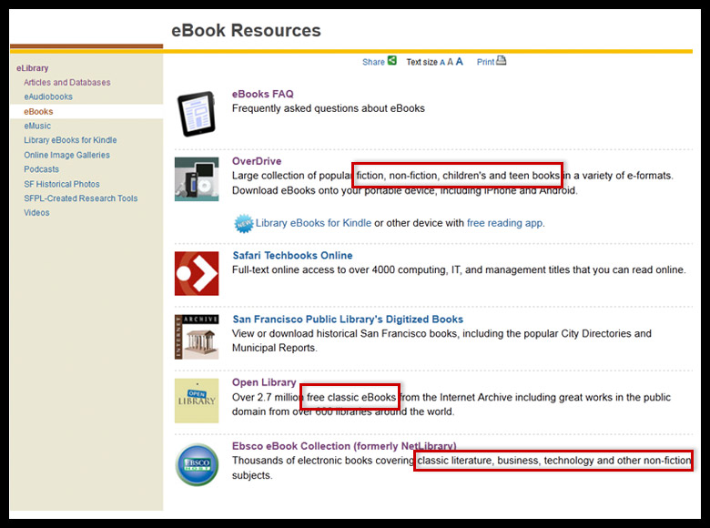Click the OverDrive devices thumbnail icon

pyautogui.click(x=197, y=178)
